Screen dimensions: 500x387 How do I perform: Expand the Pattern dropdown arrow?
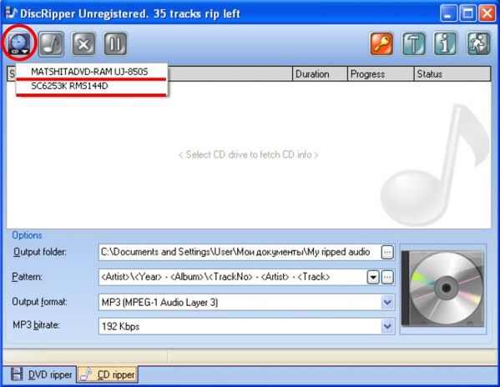pos(373,277)
